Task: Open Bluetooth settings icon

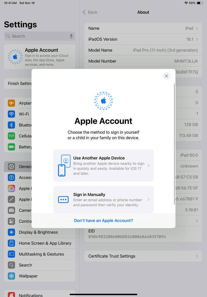Action: tap(11, 125)
